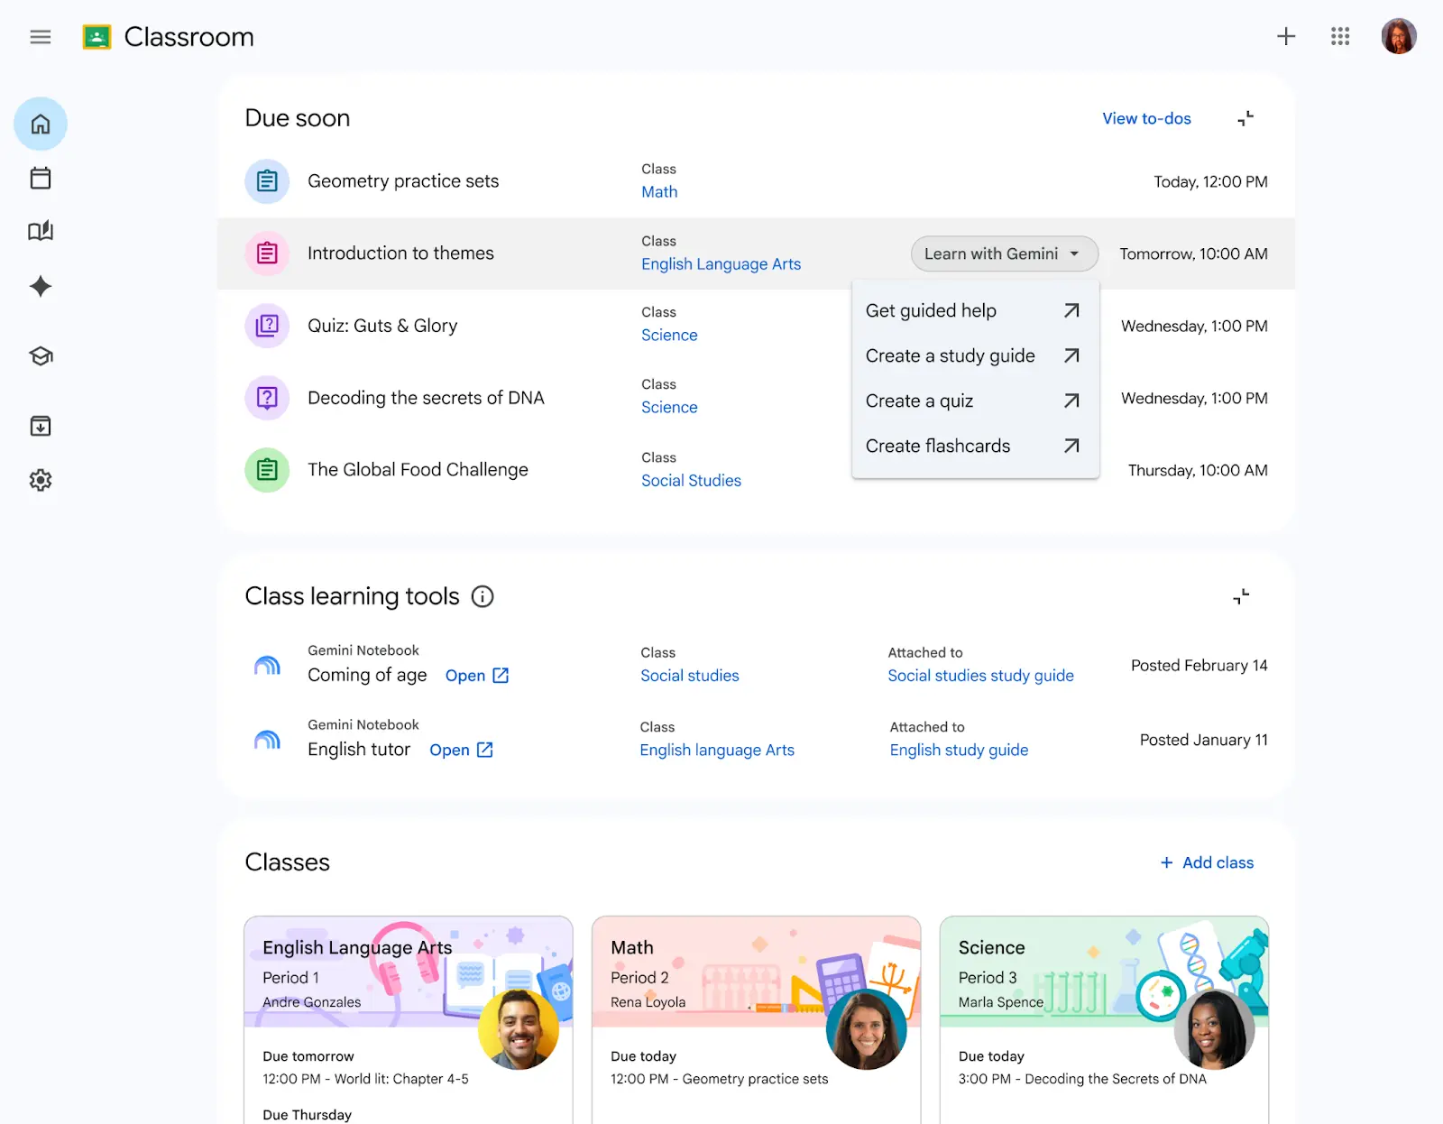The width and height of the screenshot is (1443, 1124).
Task: Select Create flashcards option
Action: pyautogui.click(x=975, y=446)
